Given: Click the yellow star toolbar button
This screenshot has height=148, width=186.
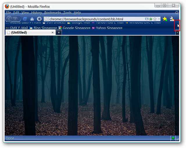Looking at the screenshot, I should 165,19.
